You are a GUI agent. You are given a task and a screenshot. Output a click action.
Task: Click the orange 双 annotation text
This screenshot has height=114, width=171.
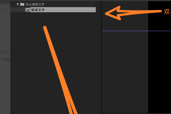click(166, 12)
